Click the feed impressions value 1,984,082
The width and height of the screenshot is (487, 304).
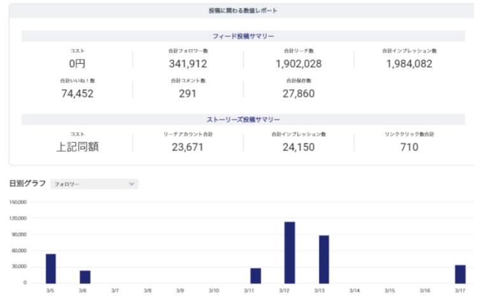pyautogui.click(x=409, y=64)
